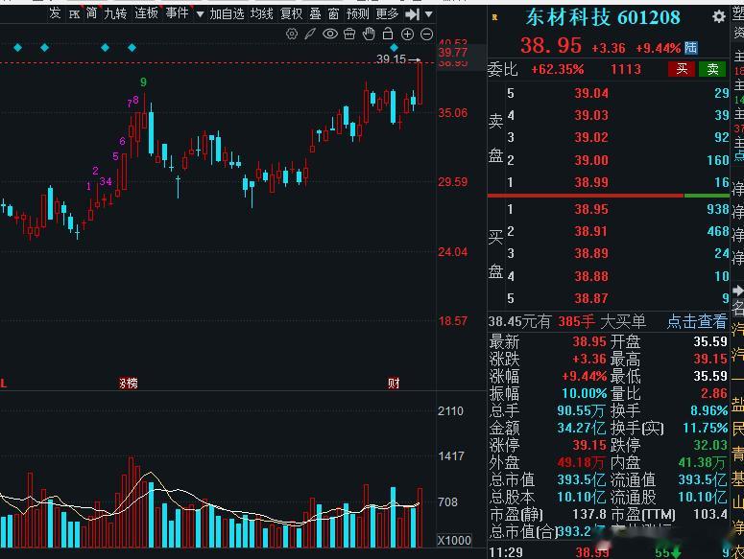
Task: Expand the dropdown arrow after 事件
Action: pos(200,14)
